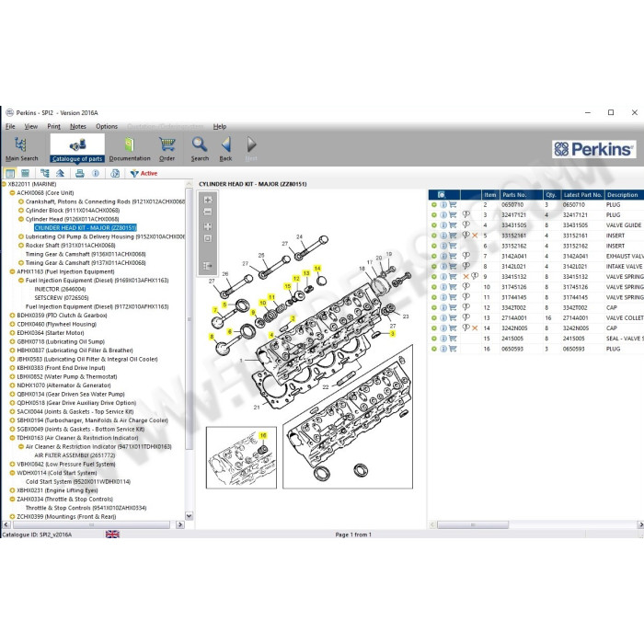Expand Crankshaft, Pistons & Connecting Rods node
Screen dimensions: 644x644
coord(21,201)
